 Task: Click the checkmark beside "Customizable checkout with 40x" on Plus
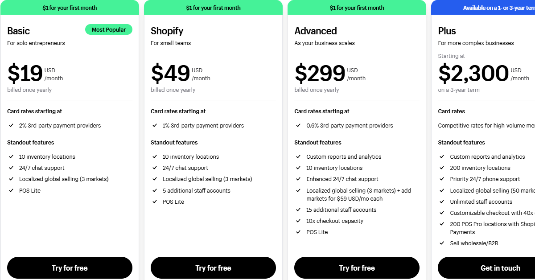(x=442, y=213)
